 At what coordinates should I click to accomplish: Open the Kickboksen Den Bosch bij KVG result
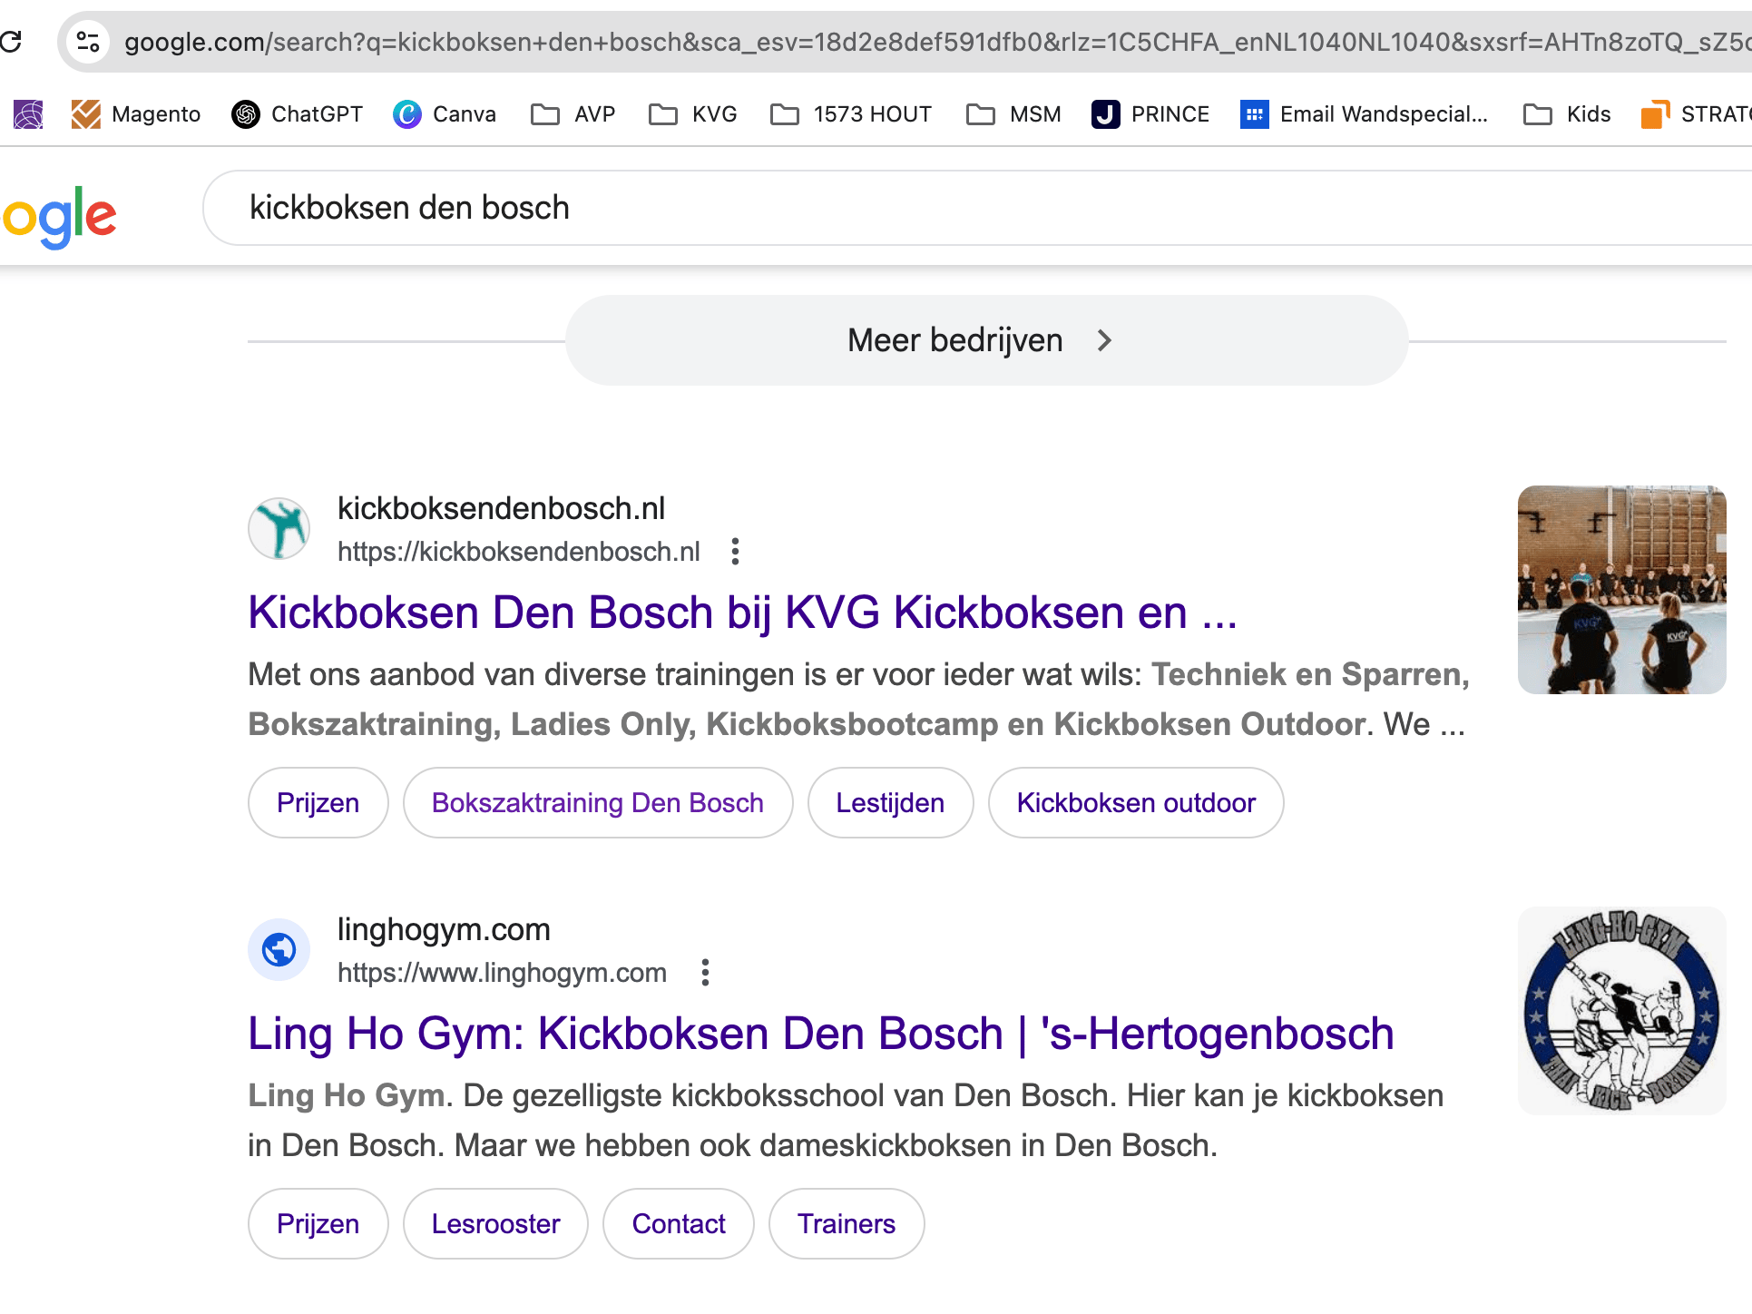[x=742, y=613]
